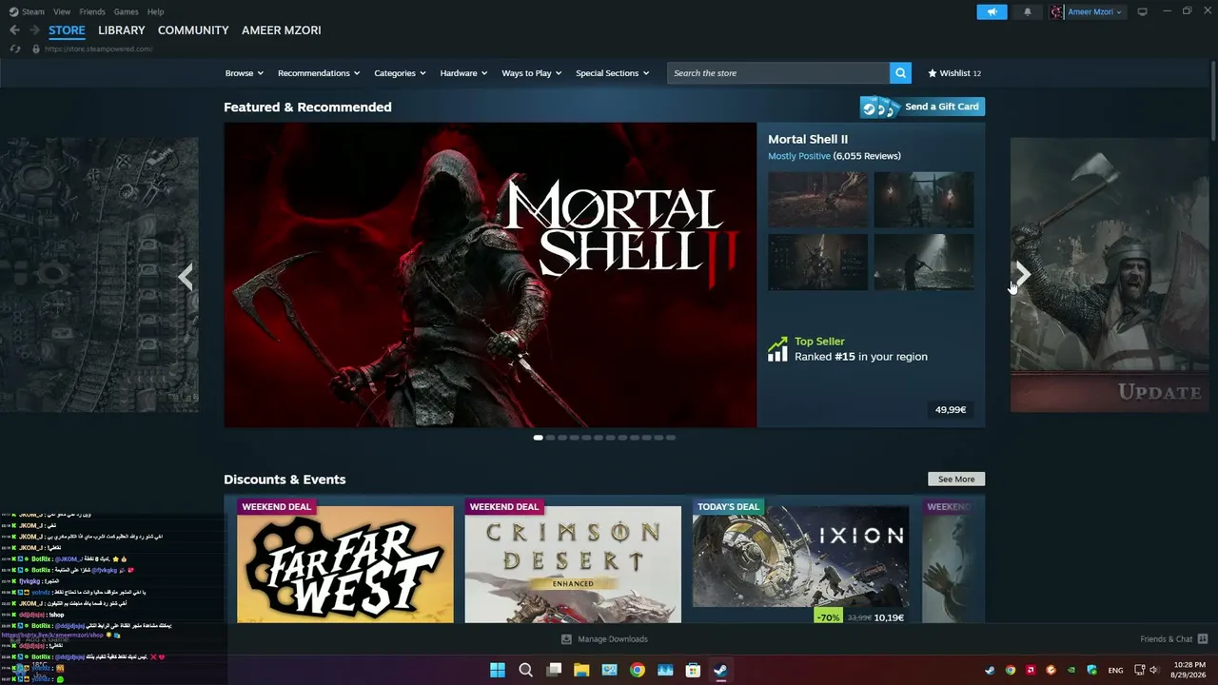Open the Mortal Shell II featured banner
Viewport: 1218px width, 685px height.
coord(490,275)
